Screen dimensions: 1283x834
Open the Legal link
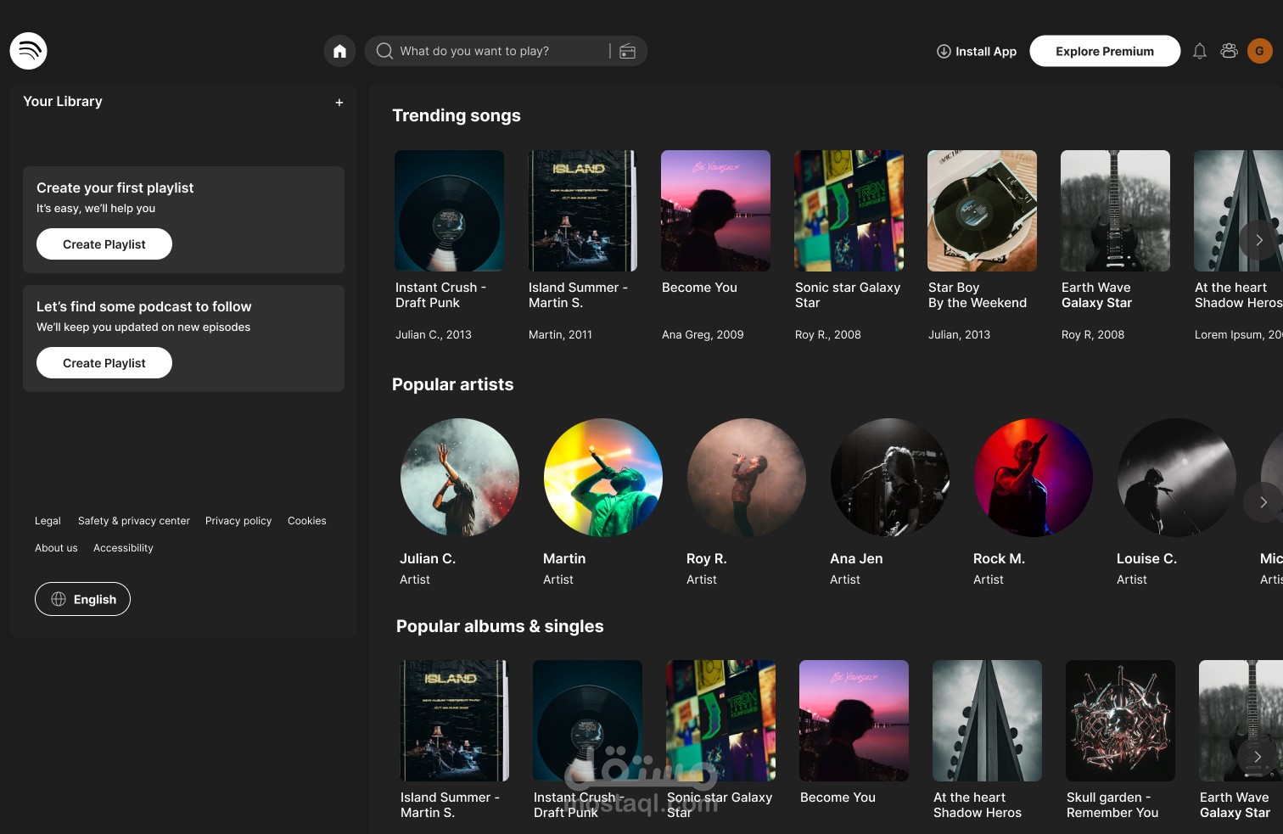tap(48, 521)
